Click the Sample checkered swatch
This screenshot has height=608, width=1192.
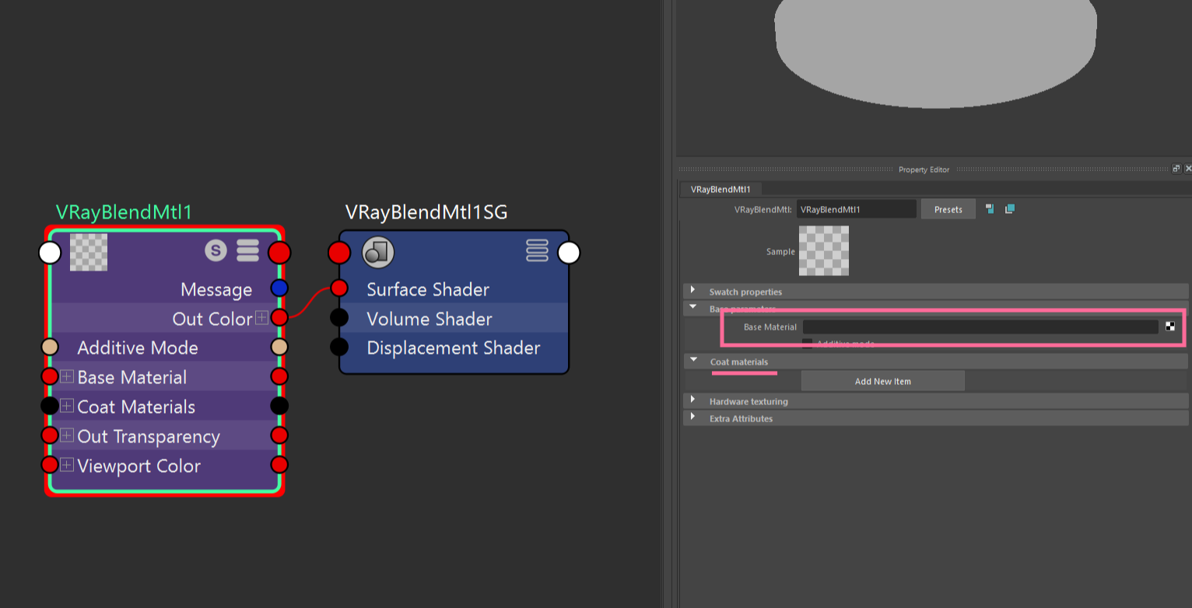pos(824,250)
